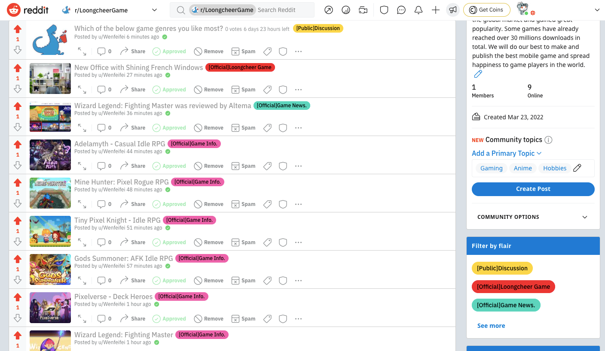Open the Coins stats icon in header
Screen dimensions: 605x351
(x=346, y=10)
